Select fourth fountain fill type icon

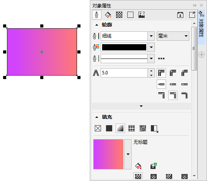185,176
